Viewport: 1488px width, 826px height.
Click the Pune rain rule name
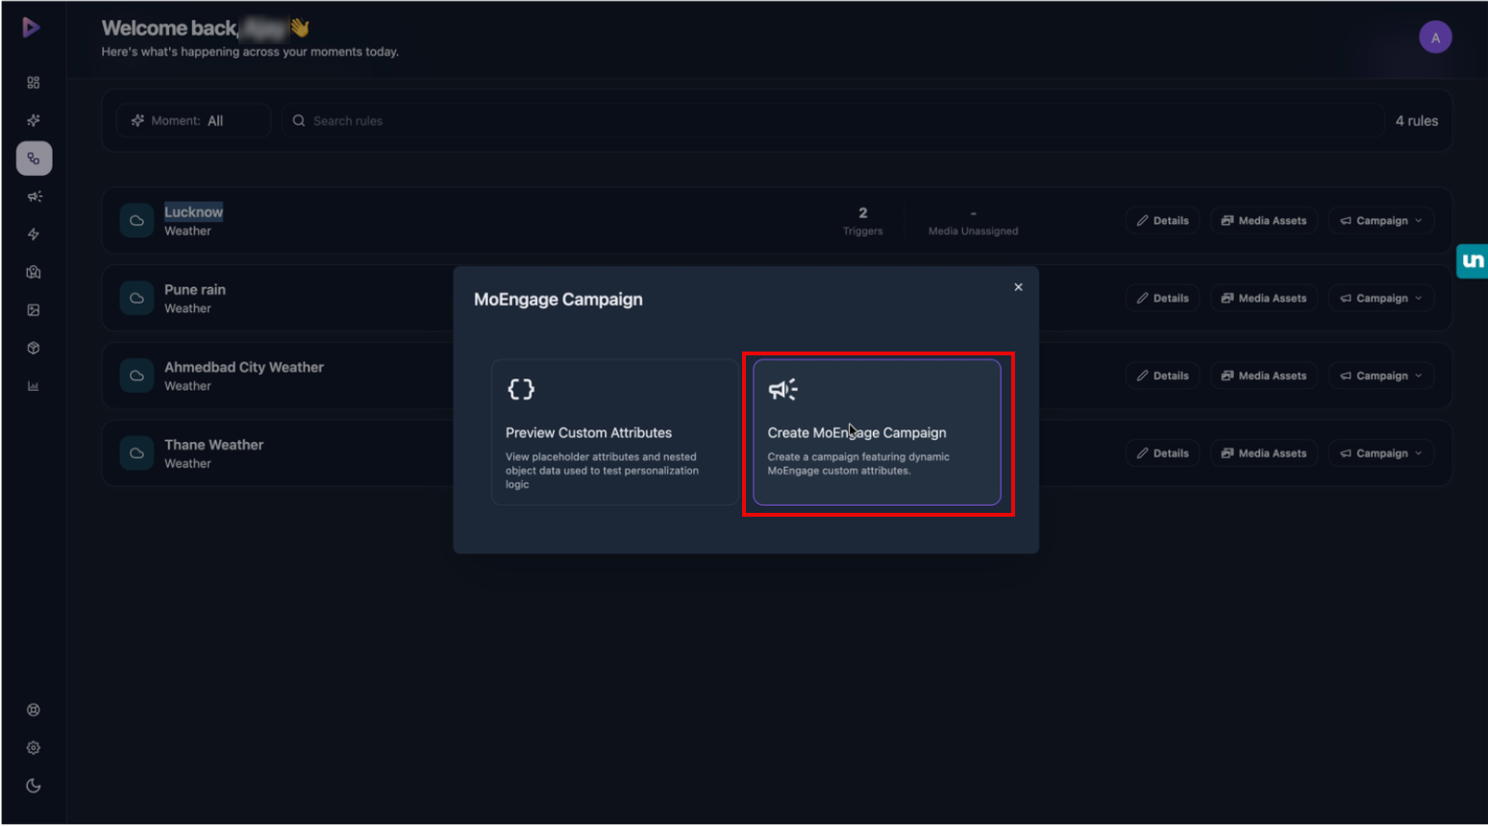[x=195, y=289]
